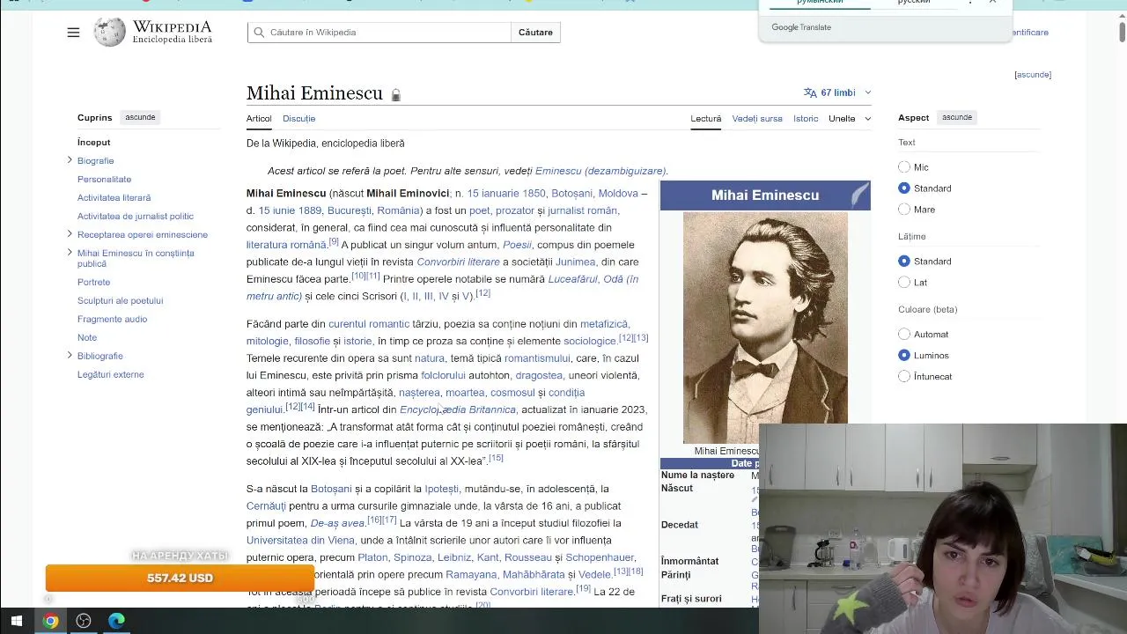This screenshot has width=1127, height=634.
Task: Open the Convorbiri literare link in first paragraph
Action: coord(458,262)
